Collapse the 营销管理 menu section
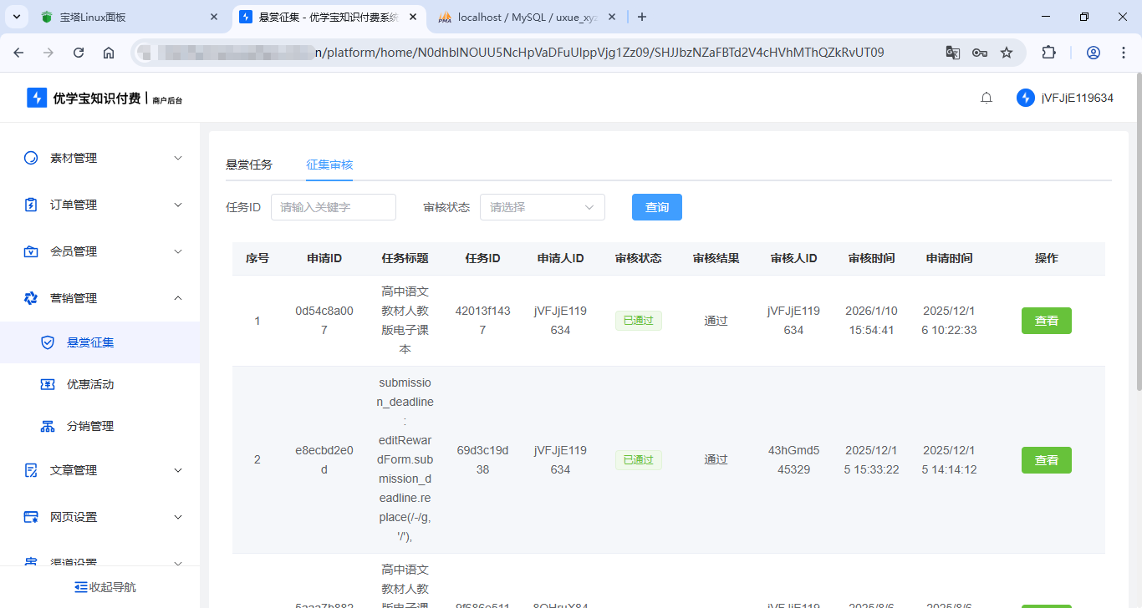Image resolution: width=1142 pixels, height=608 pixels. click(177, 298)
